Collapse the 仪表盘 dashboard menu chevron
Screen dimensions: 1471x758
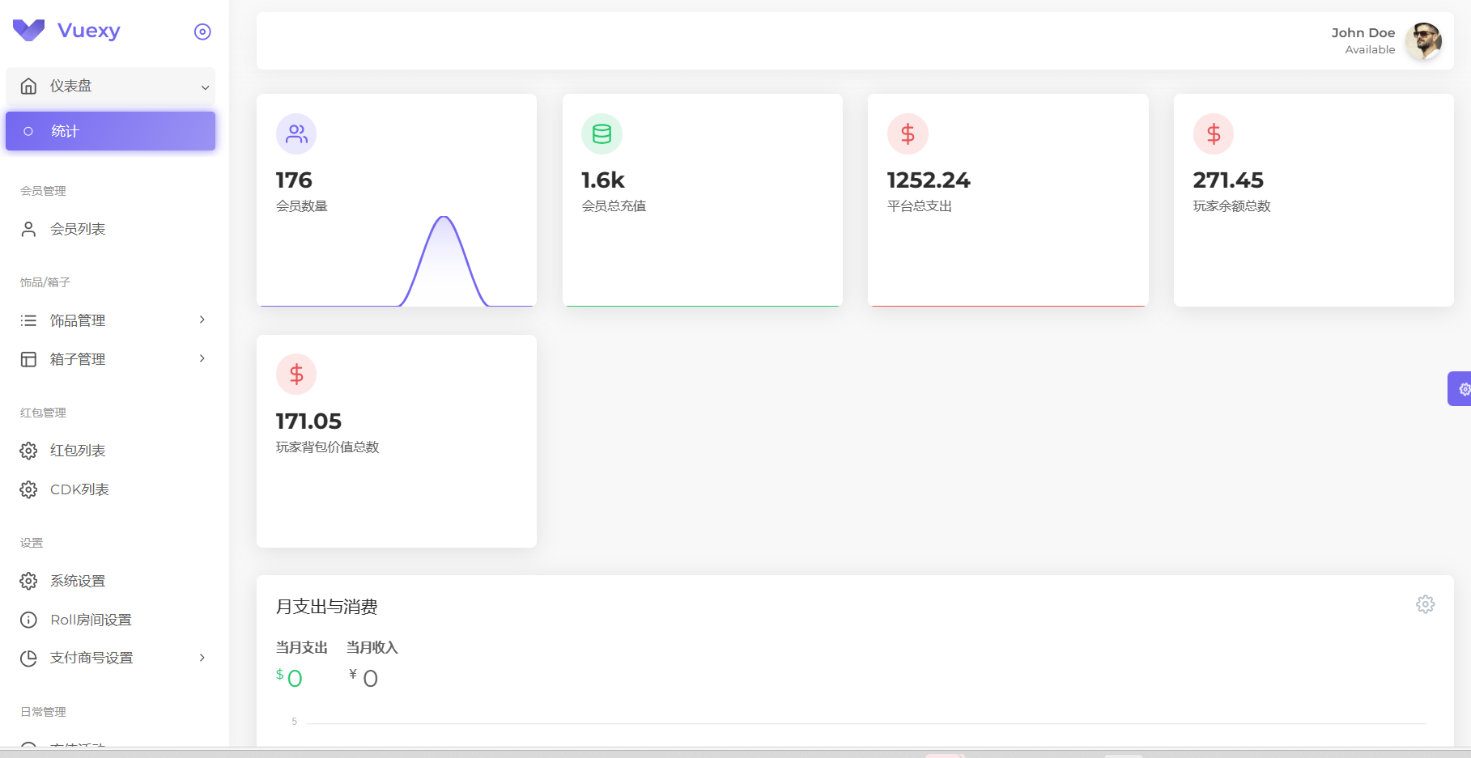point(205,87)
